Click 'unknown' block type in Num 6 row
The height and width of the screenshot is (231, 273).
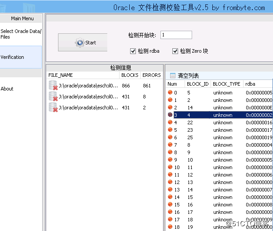tap(223, 137)
